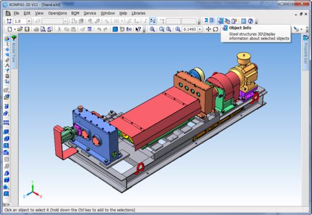The height and width of the screenshot is (215, 312).
Task: Open the Model Tree side tab
Action: 14,52
